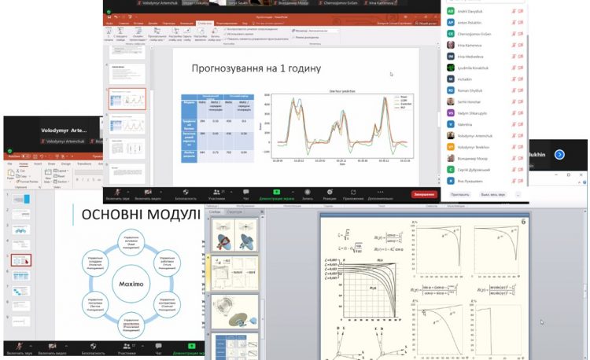Toggle Play Narrations checkbox in top PowerPoint ribbon

[251, 29]
